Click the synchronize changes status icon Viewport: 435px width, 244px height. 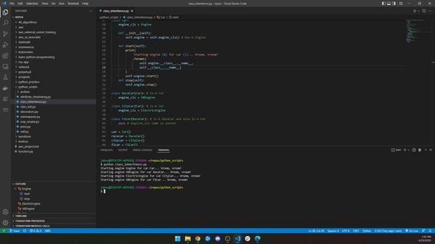[x=24, y=230]
